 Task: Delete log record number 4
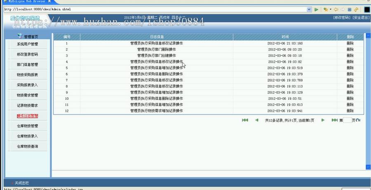tap(350, 62)
